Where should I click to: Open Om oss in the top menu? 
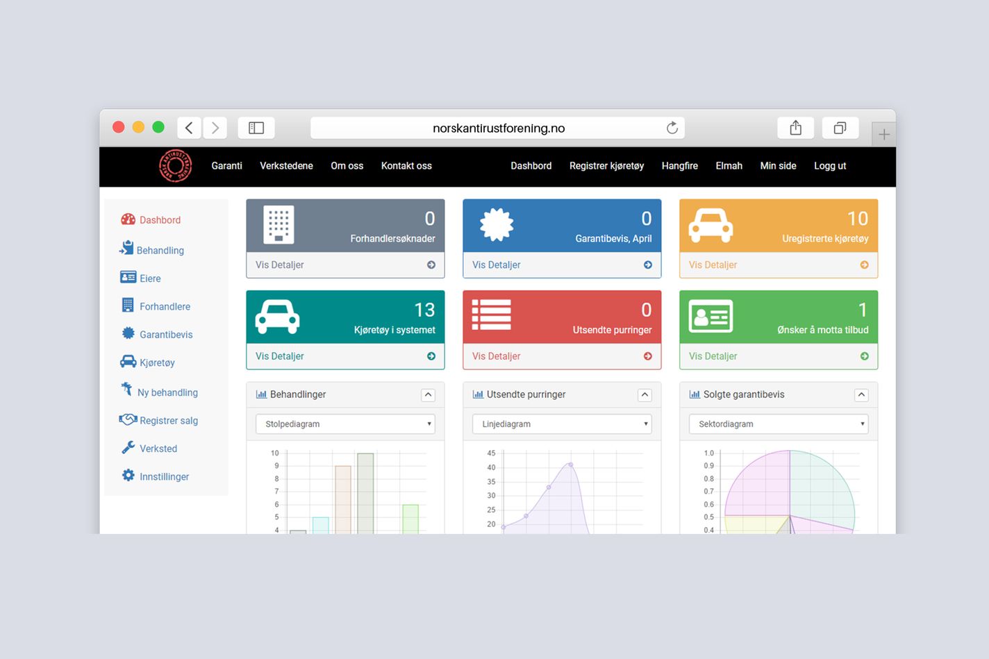coord(347,166)
